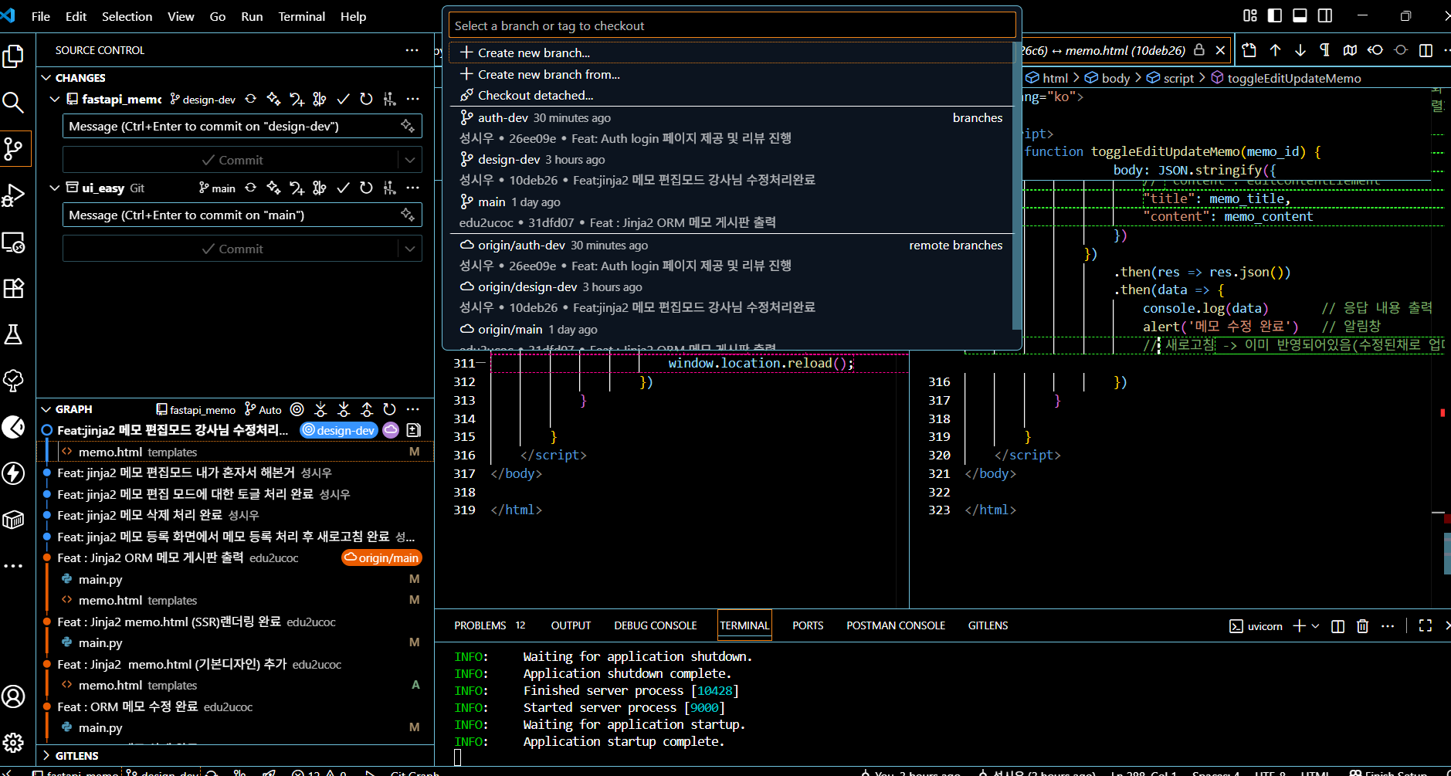
Task: Open Commit dropdown arrow for main
Action: (410, 249)
